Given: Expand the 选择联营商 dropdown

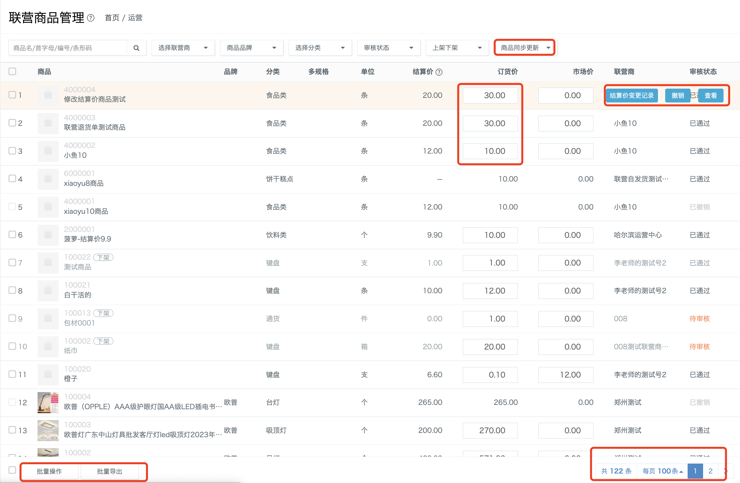Looking at the screenshot, I should 183,48.
